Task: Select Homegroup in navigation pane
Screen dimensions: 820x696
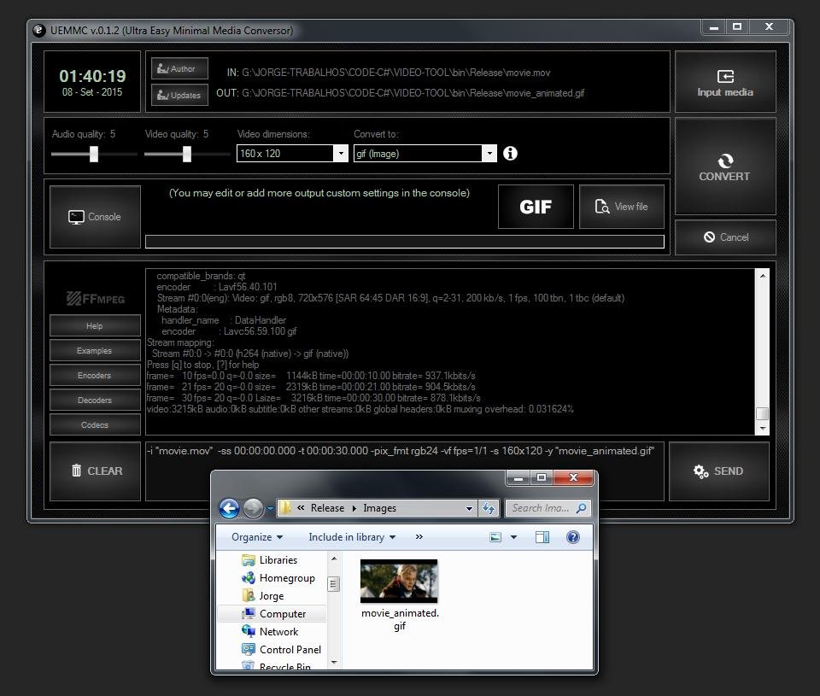Action: coord(278,578)
